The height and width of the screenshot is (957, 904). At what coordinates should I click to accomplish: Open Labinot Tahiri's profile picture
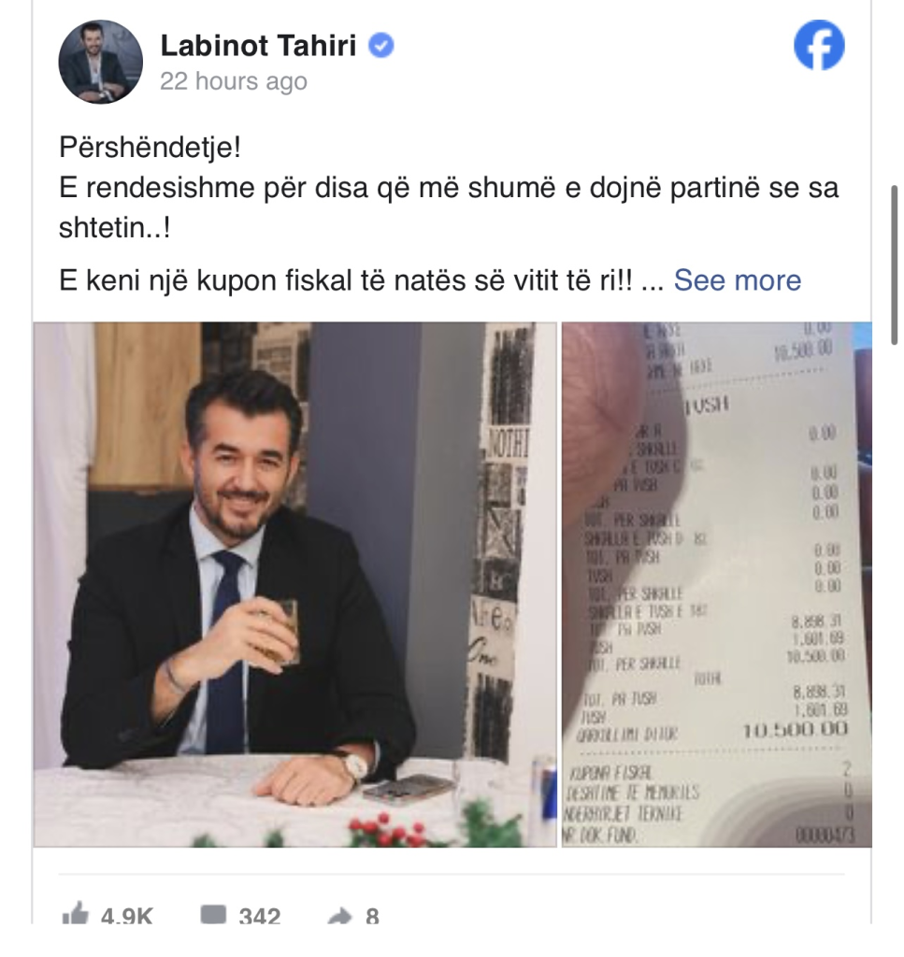pyautogui.click(x=101, y=62)
